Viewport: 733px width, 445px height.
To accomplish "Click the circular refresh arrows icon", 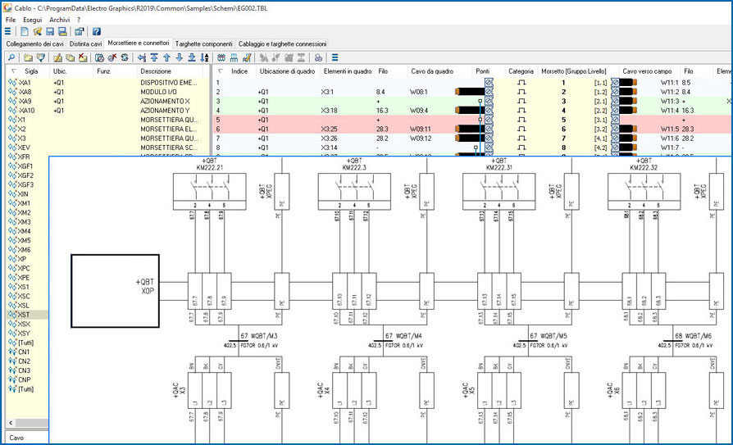I will (124, 57).
